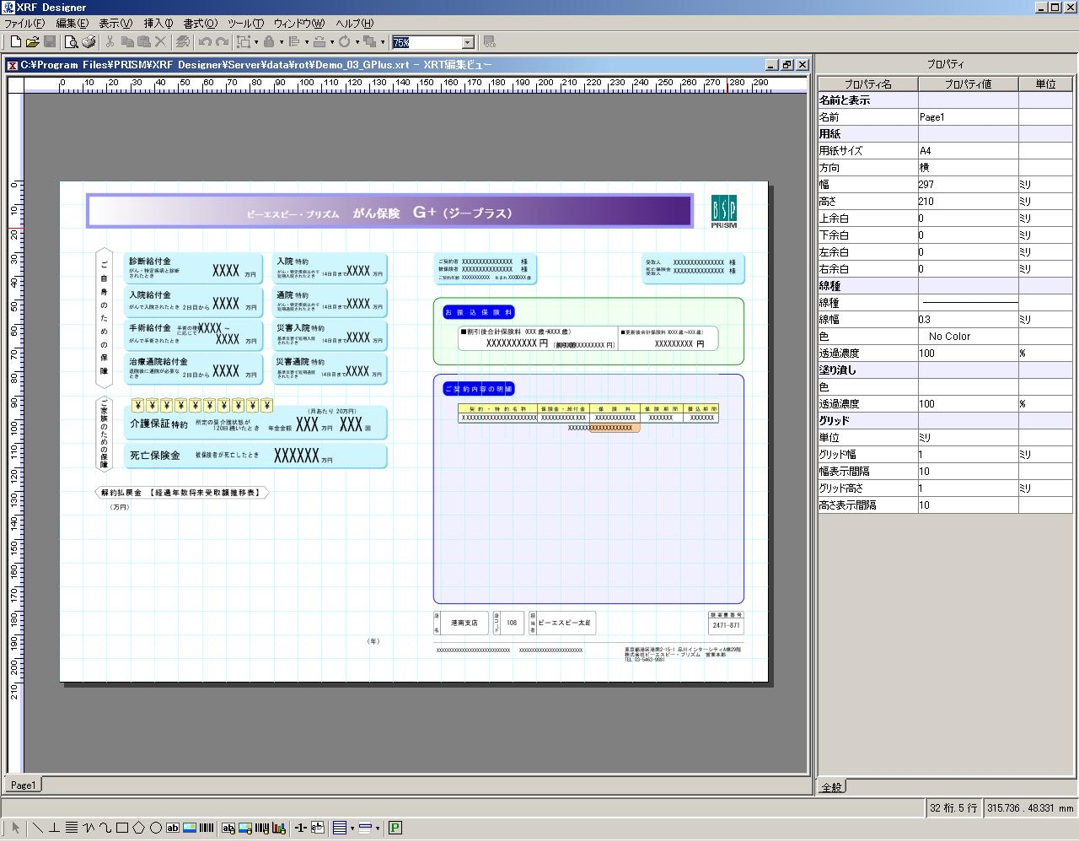Viewport: 1079px width, 842px height.
Task: Expand the Align tool dropdown arrow
Action: pyautogui.click(x=307, y=41)
